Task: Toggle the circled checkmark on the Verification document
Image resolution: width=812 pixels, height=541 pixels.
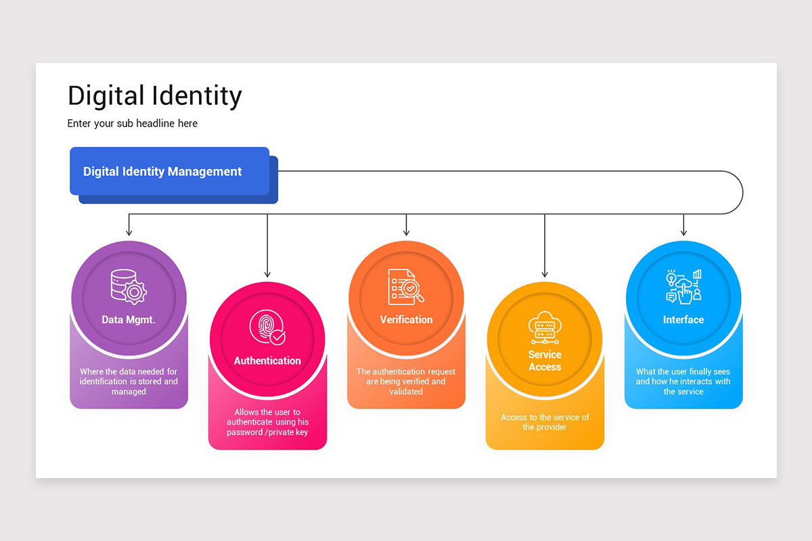Action: (x=410, y=288)
